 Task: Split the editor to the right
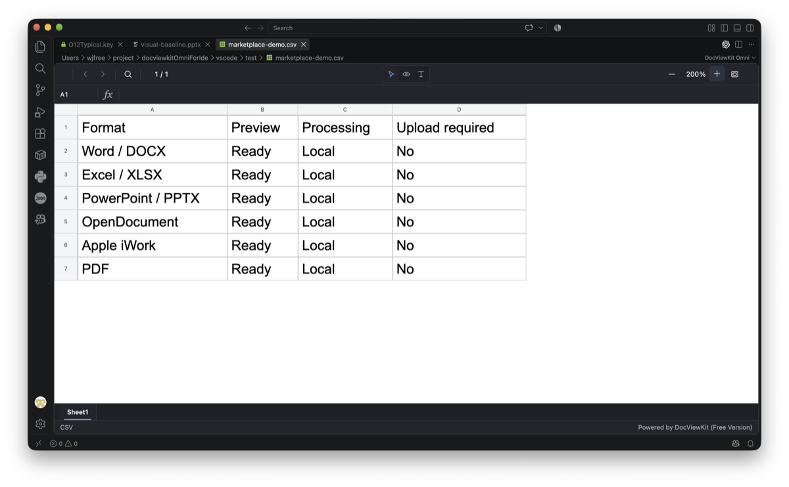tap(739, 45)
